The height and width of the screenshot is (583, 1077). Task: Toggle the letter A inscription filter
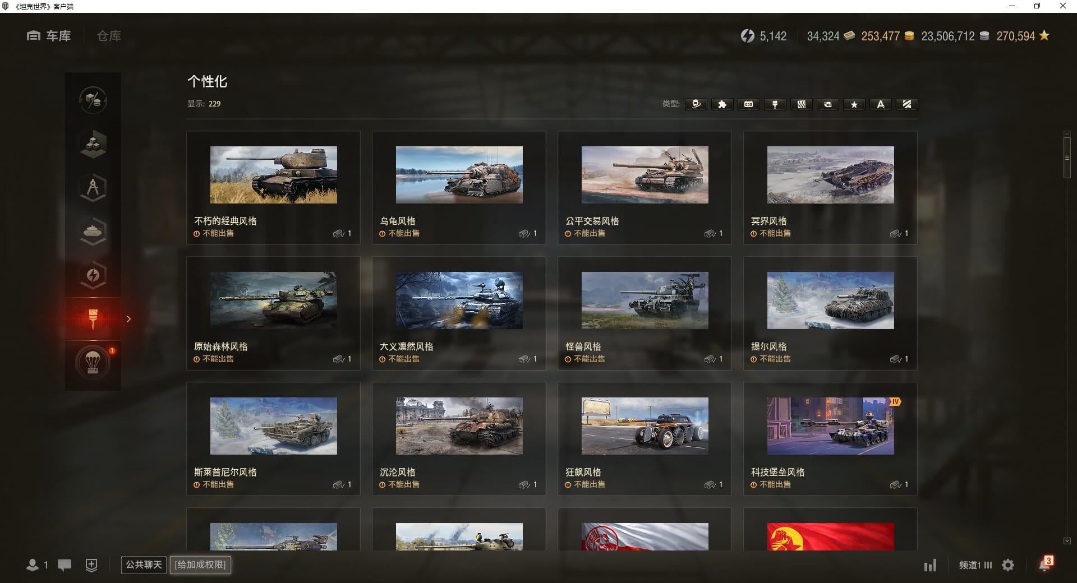pos(880,104)
